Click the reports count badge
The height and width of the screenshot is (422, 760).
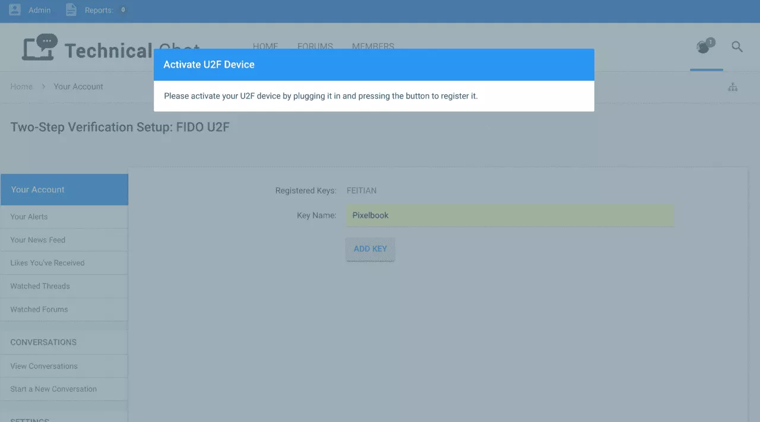click(x=123, y=10)
